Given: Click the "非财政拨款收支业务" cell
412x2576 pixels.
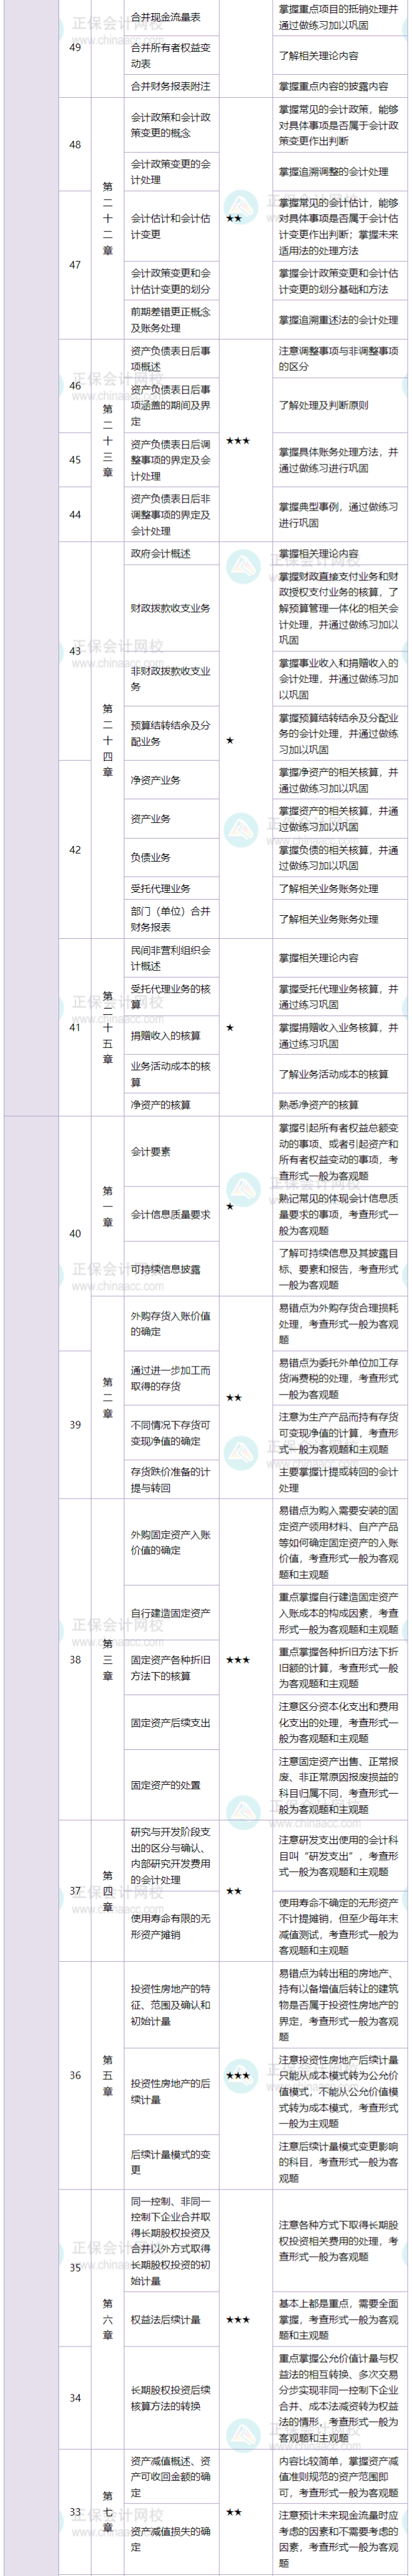Looking at the screenshot, I should point(172,679).
